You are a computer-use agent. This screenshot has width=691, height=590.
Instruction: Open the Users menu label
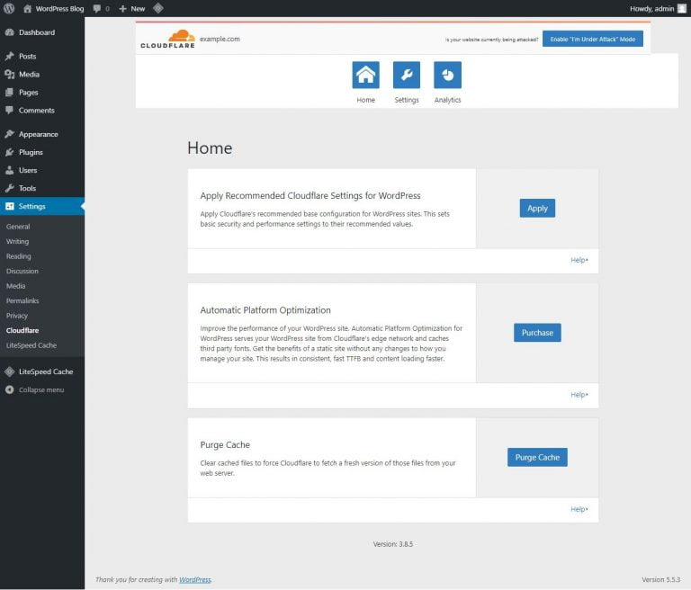point(28,170)
